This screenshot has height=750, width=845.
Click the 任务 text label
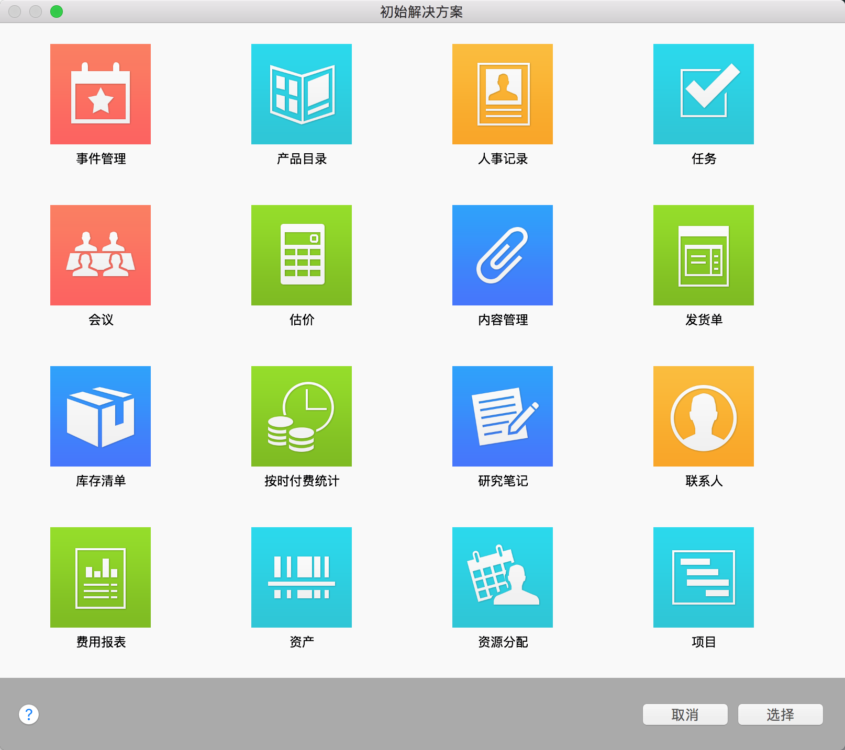tap(704, 158)
